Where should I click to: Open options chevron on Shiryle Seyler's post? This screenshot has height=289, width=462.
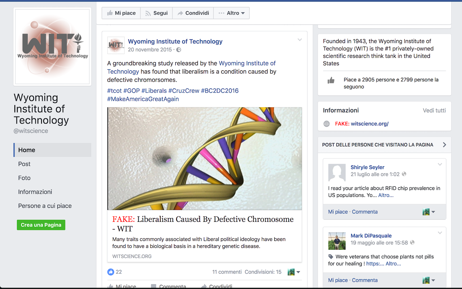coord(440,164)
